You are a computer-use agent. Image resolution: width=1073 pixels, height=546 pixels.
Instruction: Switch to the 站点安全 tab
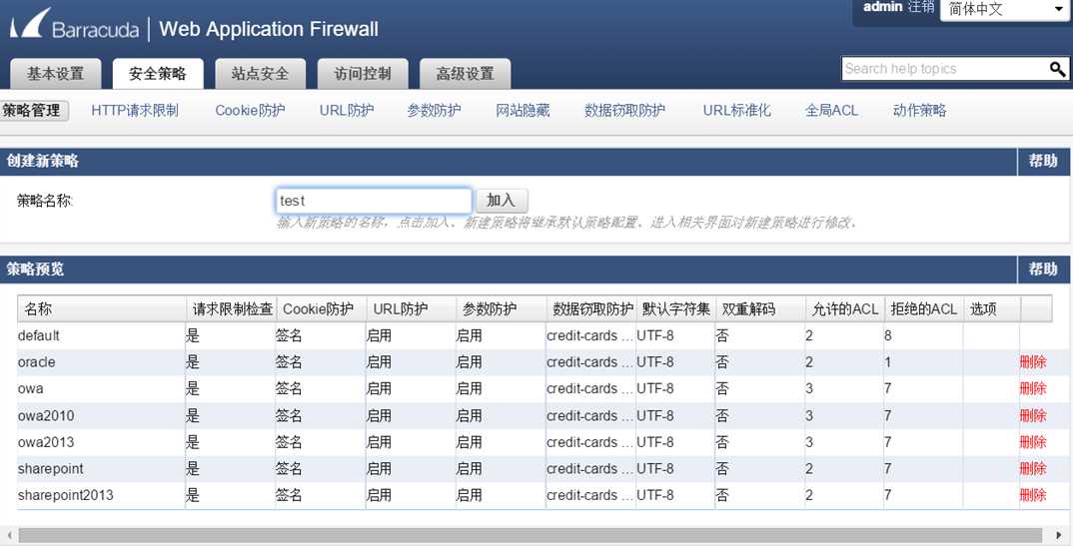tap(260, 73)
